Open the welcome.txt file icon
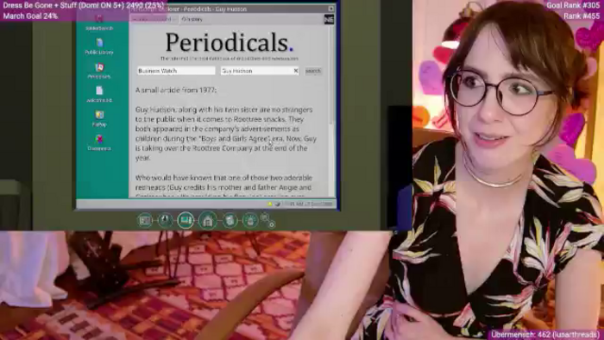This screenshot has height=340, width=604. 99,95
